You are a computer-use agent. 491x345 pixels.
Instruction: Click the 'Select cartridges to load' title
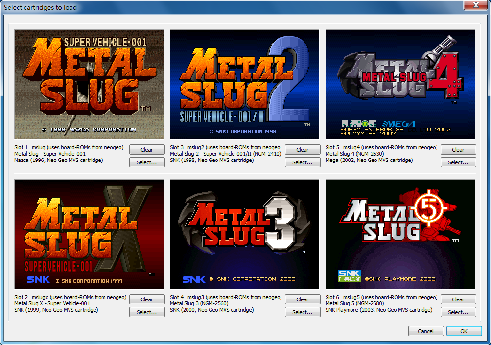coord(41,7)
